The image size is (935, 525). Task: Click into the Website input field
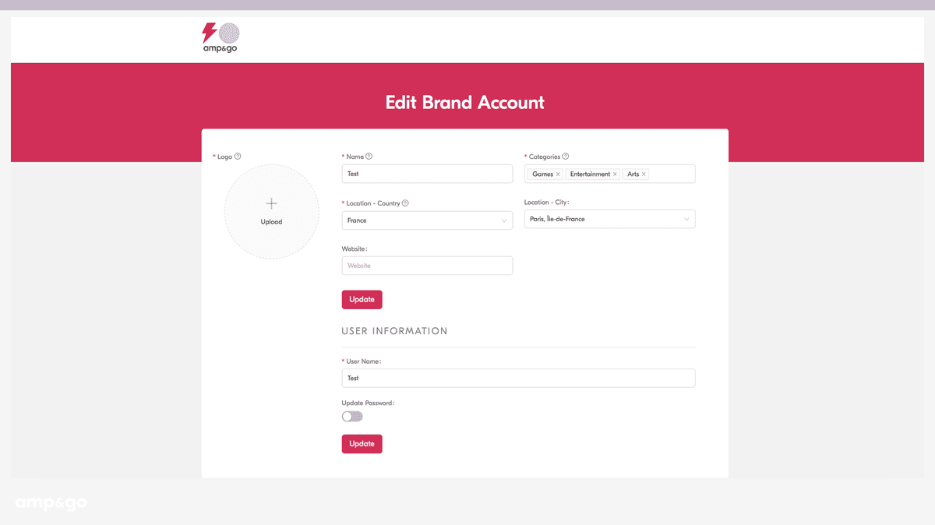[x=427, y=266]
